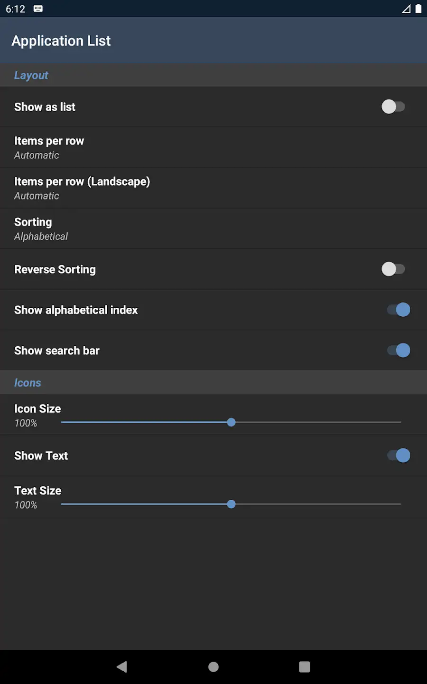Tap the keyboard icon in status bar

click(x=38, y=9)
